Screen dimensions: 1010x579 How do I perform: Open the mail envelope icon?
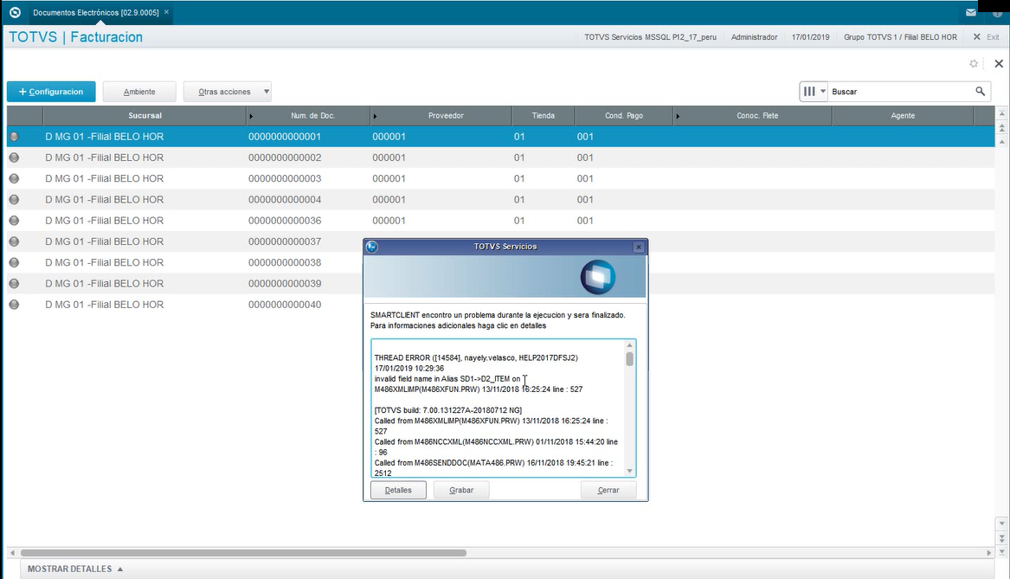tap(971, 12)
